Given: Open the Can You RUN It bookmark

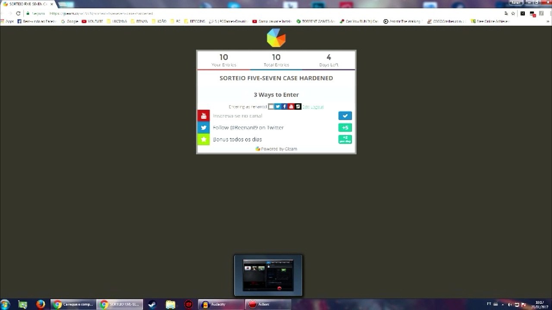Looking at the screenshot, I should click(x=359, y=21).
